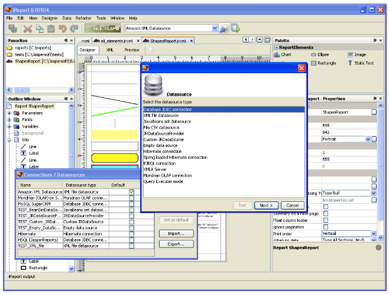Select the Rectangle element in Palette

[323, 63]
